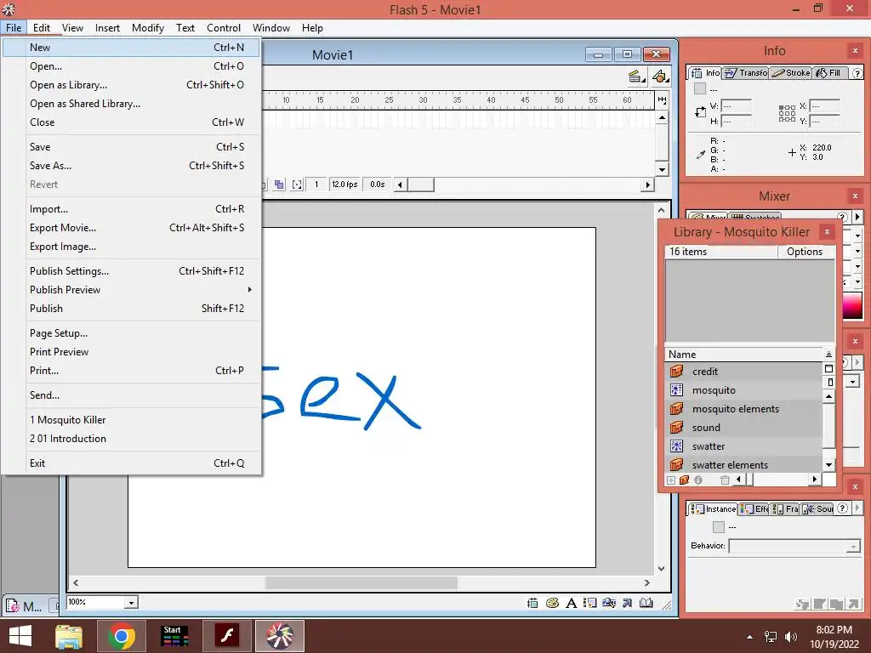Open the zoom percentage dropdown showing 100%
This screenshot has height=653, width=871.
pyautogui.click(x=131, y=603)
